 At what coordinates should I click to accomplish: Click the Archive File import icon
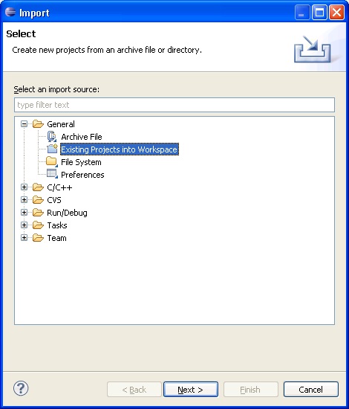coord(52,136)
